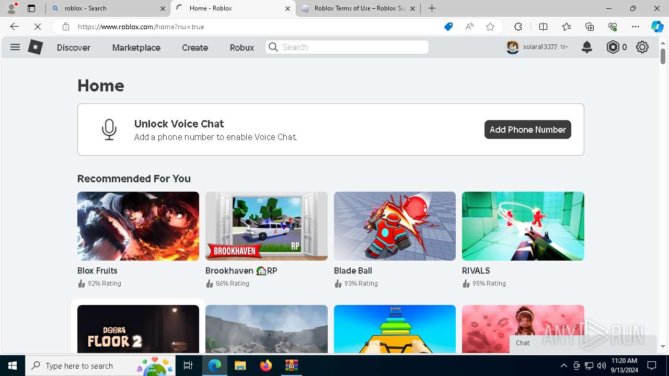This screenshot has width=669, height=376.
Task: Open the Roblox hamburger navigation menu
Action: pos(15,47)
